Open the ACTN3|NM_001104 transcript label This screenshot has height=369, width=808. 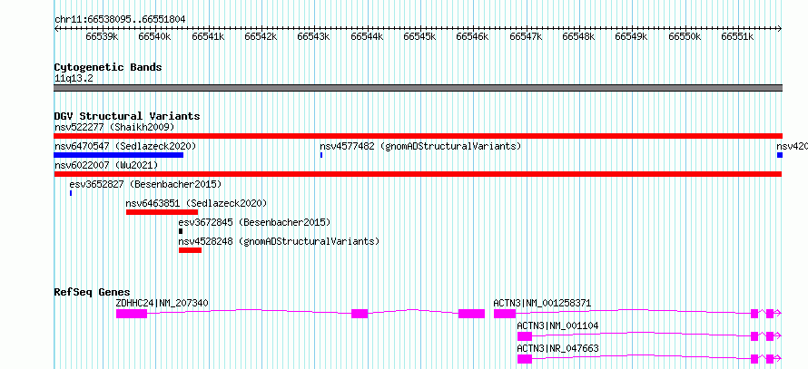[558, 325]
